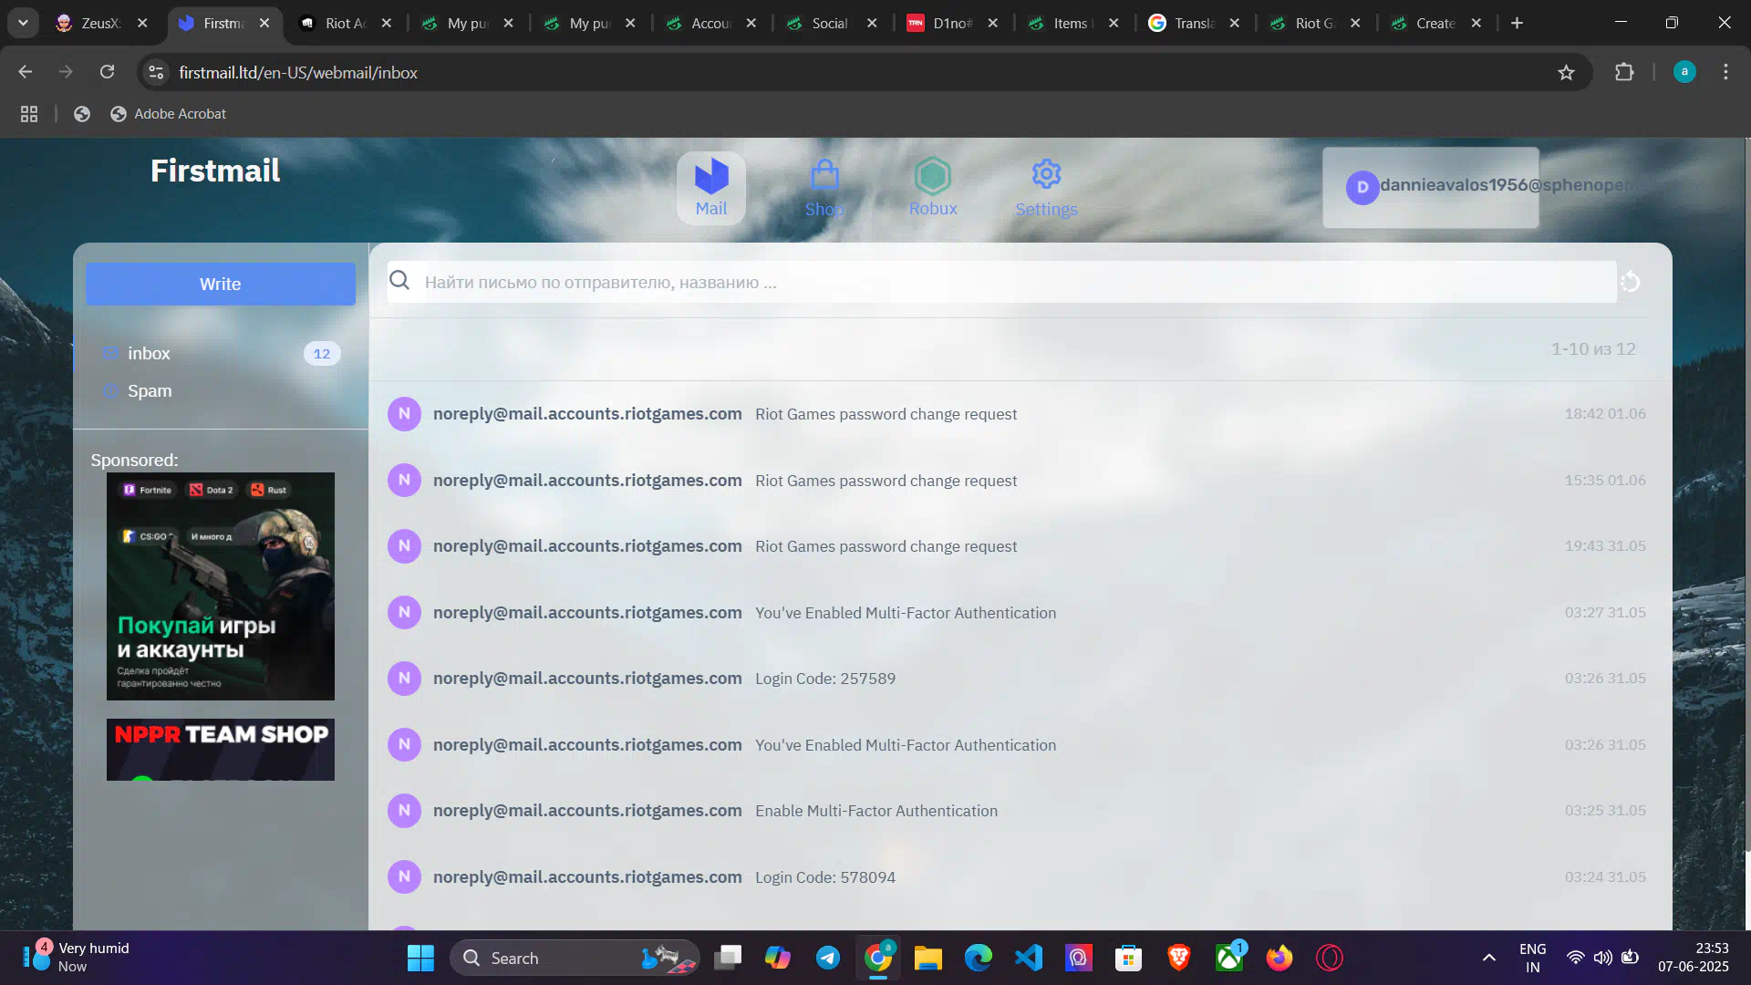The image size is (1751, 985).
Task: Open Chrome profile avatar icon
Action: tap(1684, 71)
